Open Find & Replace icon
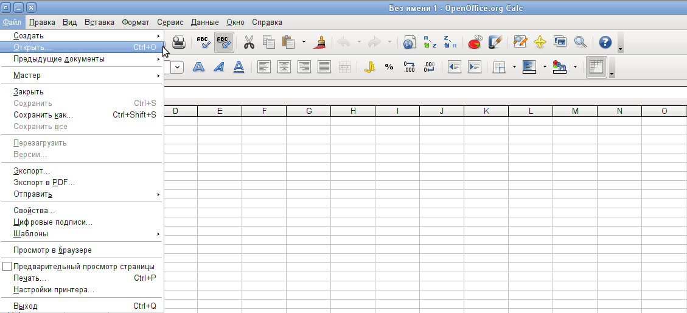The image size is (687, 313). tap(520, 42)
